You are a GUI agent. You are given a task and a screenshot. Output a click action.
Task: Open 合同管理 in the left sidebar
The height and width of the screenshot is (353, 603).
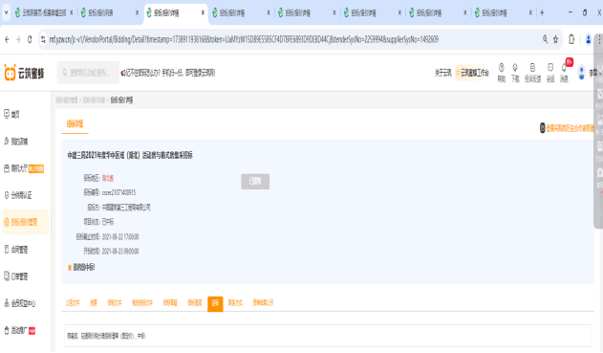click(15, 250)
